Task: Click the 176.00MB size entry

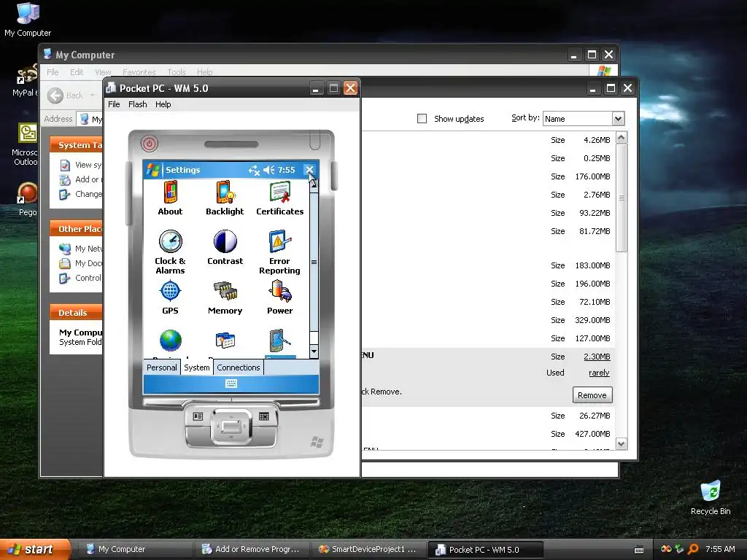Action: [592, 176]
